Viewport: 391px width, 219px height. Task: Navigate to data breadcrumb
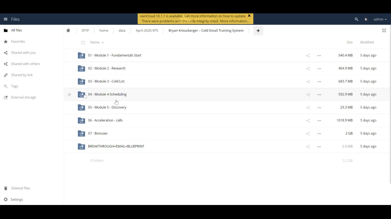pos(122,30)
